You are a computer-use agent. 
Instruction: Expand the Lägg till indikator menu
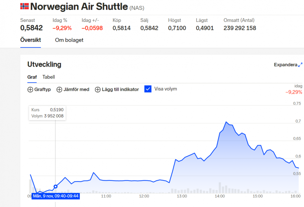coord(120,90)
